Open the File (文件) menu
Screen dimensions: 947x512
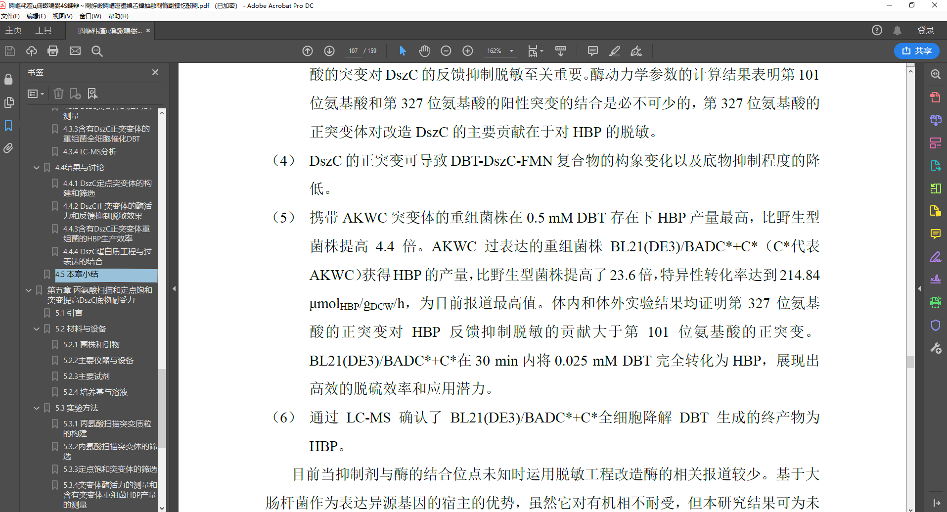[x=10, y=16]
